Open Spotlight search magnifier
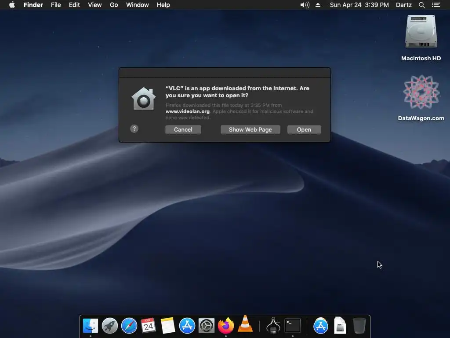The width and height of the screenshot is (450, 338). click(421, 5)
